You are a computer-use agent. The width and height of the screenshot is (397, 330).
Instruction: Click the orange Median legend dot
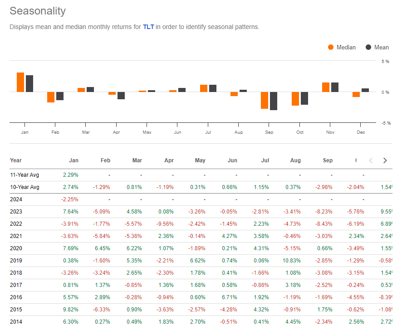(x=330, y=47)
